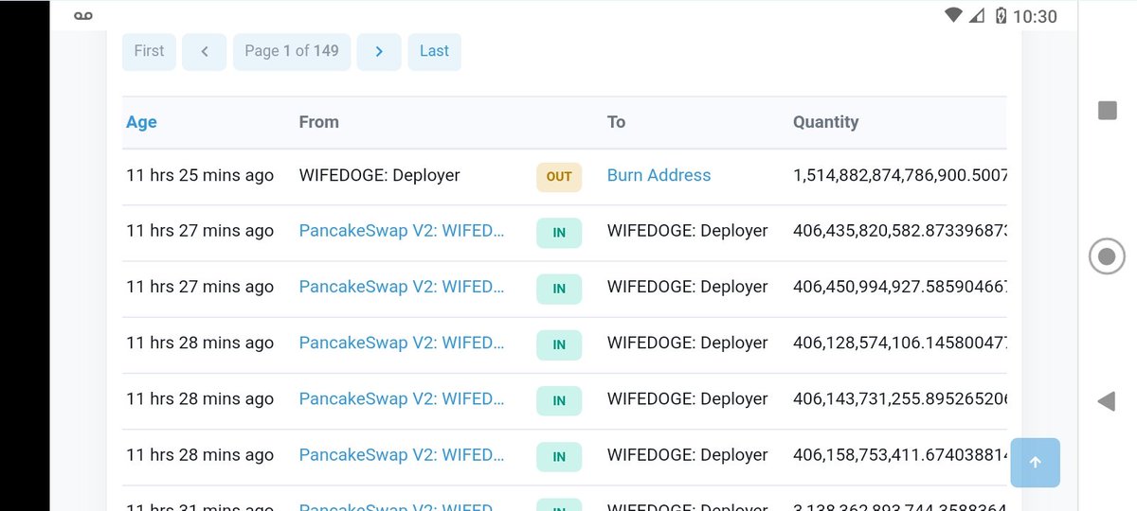Click IN badge on the 406,128,574,106 row

coord(559,344)
